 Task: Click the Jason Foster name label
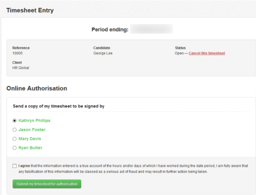32,130
